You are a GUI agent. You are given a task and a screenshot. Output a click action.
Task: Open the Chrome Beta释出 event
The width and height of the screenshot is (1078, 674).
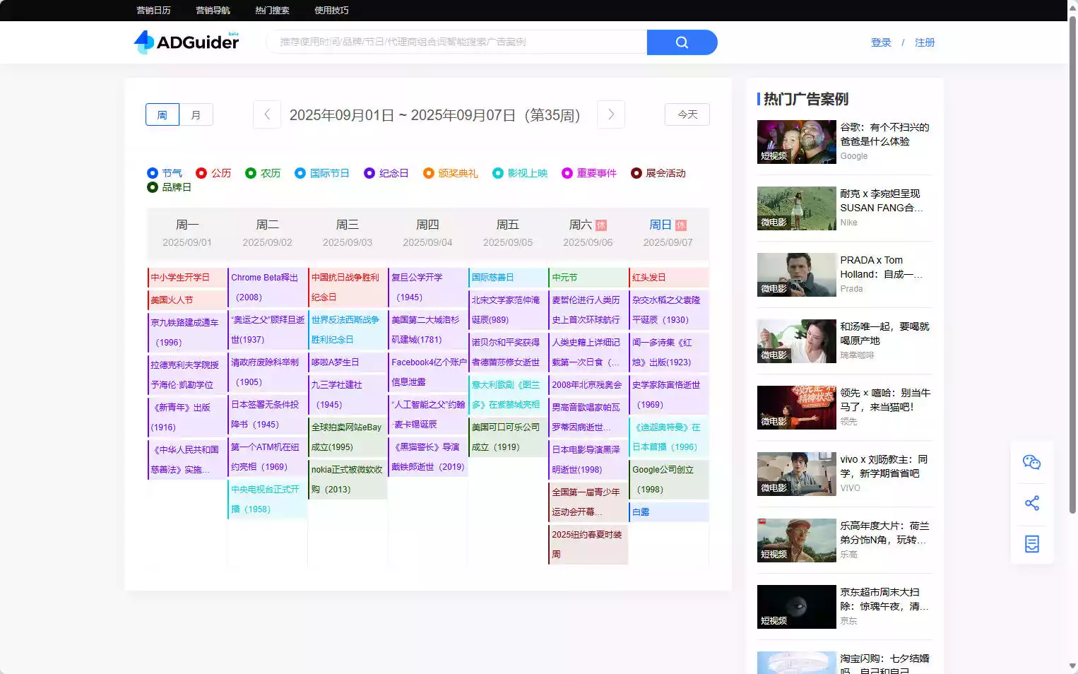[x=268, y=288]
